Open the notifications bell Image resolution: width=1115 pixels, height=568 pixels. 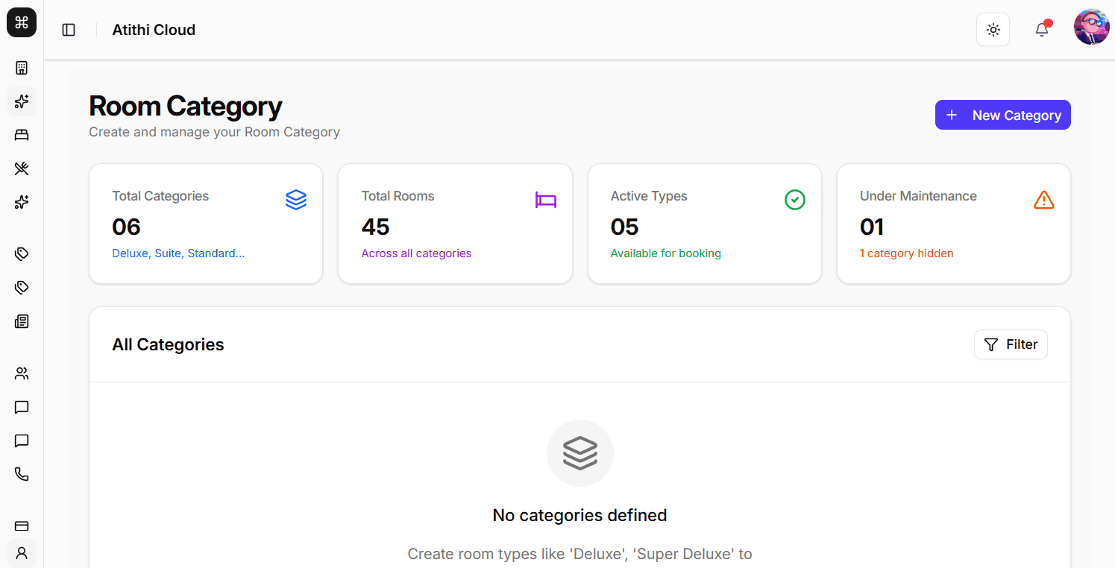pyautogui.click(x=1042, y=30)
